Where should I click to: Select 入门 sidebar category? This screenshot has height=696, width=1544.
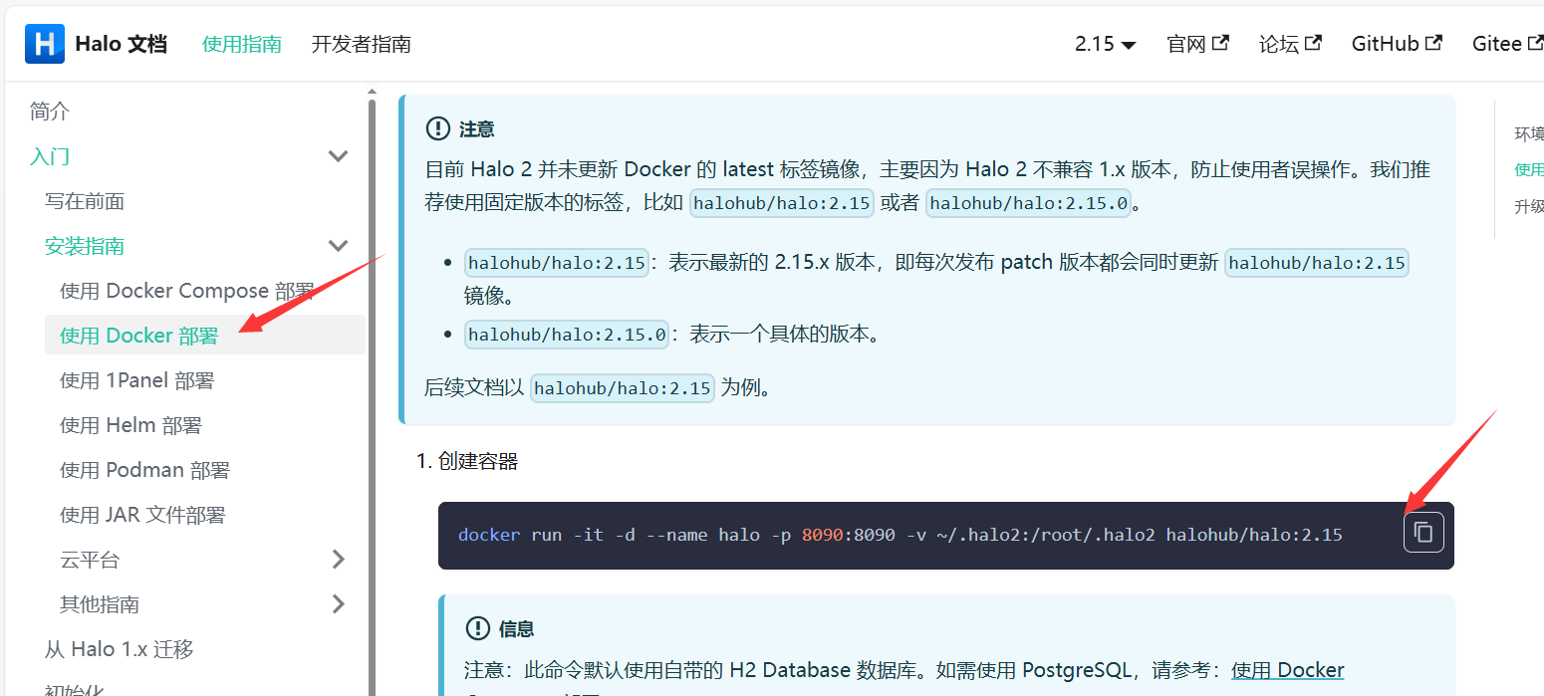pos(50,156)
